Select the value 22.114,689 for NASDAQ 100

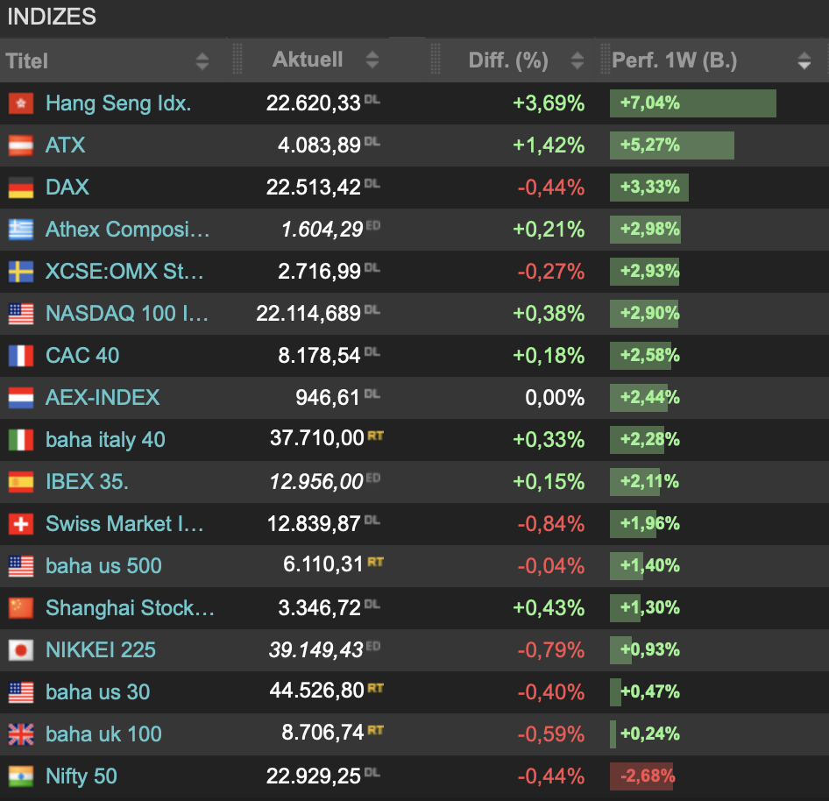(x=308, y=314)
